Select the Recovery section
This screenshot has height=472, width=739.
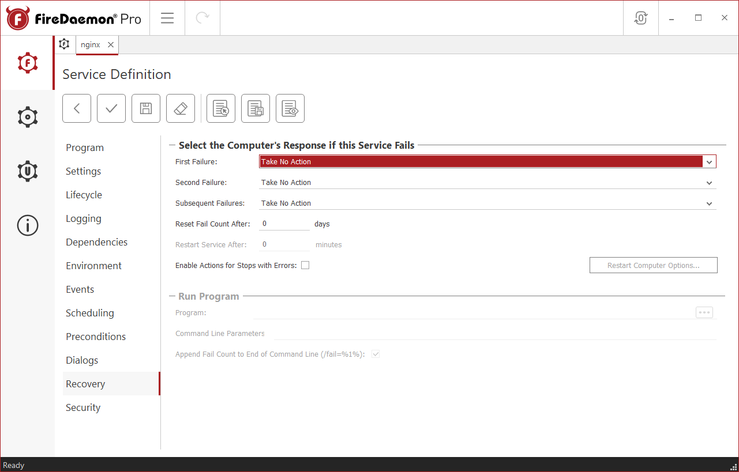click(x=111, y=384)
